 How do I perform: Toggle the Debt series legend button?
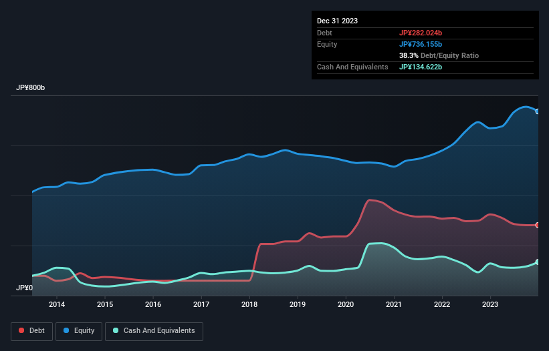(32, 331)
